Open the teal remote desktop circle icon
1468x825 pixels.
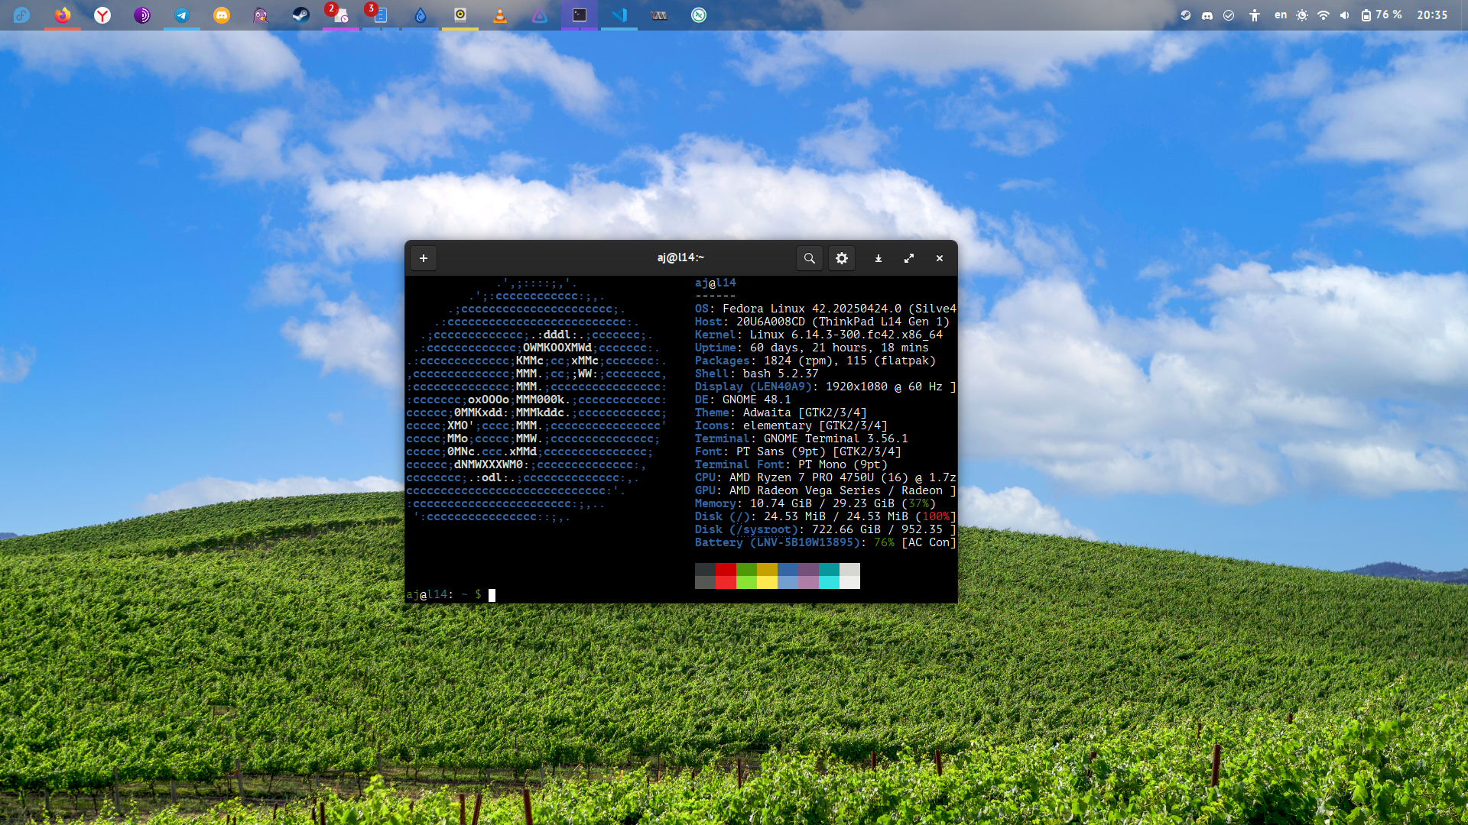tap(699, 15)
